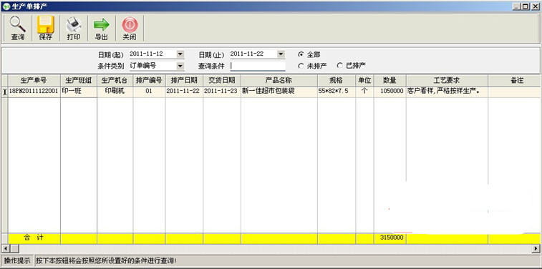Select the 已排产 radio button

(340, 65)
